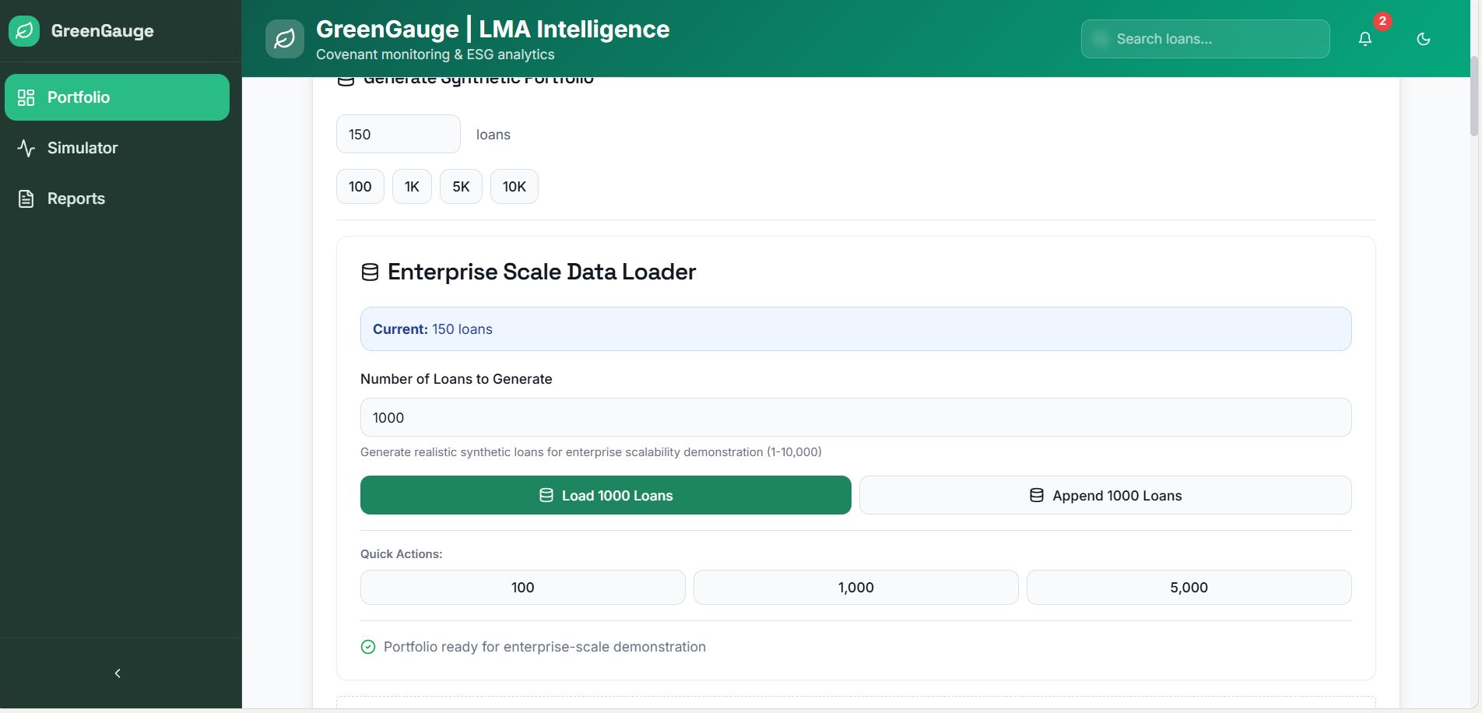Click the GreenGauge leaf logo in sidebar

pyautogui.click(x=24, y=31)
